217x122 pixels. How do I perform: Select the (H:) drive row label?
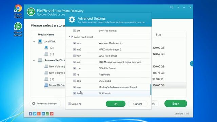[52, 79]
